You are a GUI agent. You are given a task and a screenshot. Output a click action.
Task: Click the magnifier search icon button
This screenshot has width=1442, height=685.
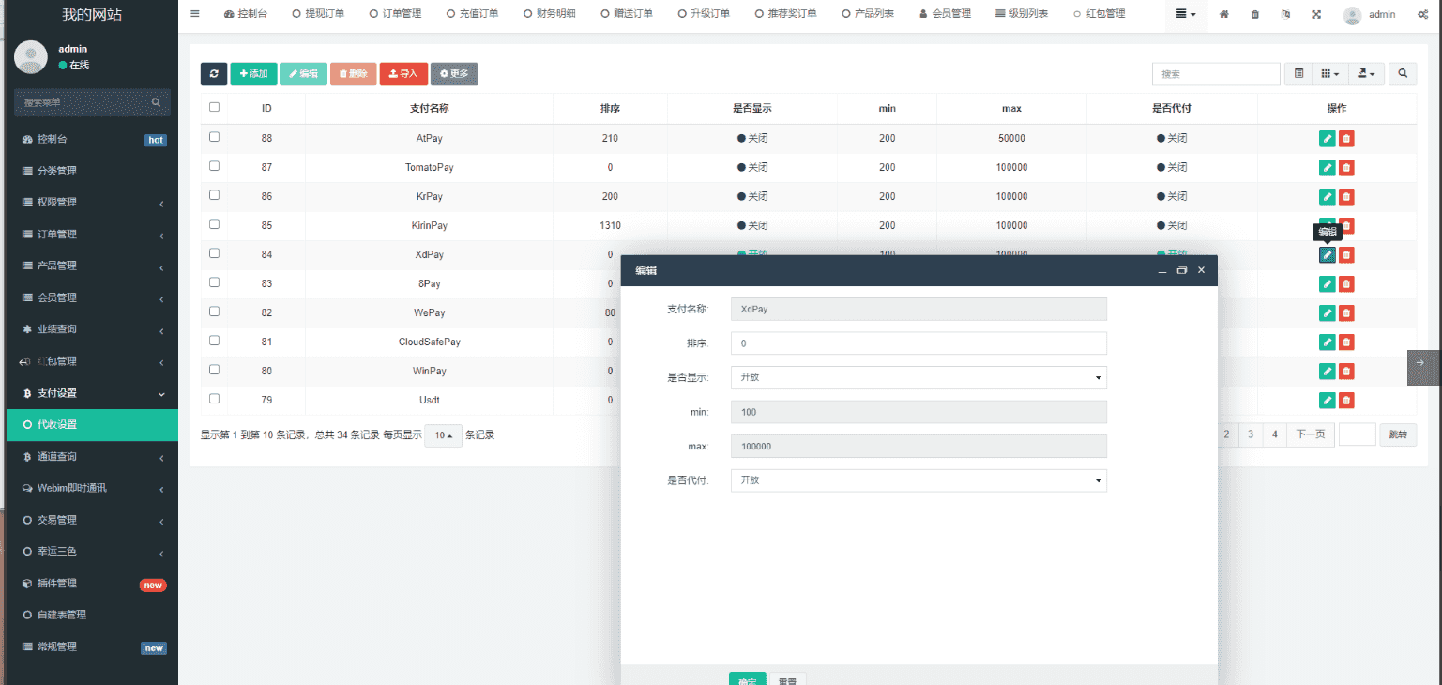tap(1404, 74)
